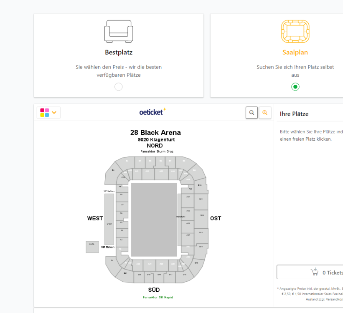Pick sector B12 on the east stand
343x313 pixels.
click(x=201, y=215)
